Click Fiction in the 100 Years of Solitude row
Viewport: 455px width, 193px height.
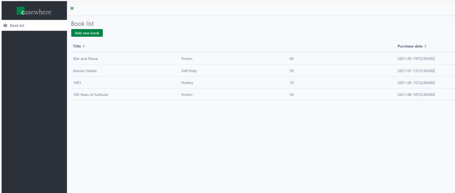click(187, 95)
